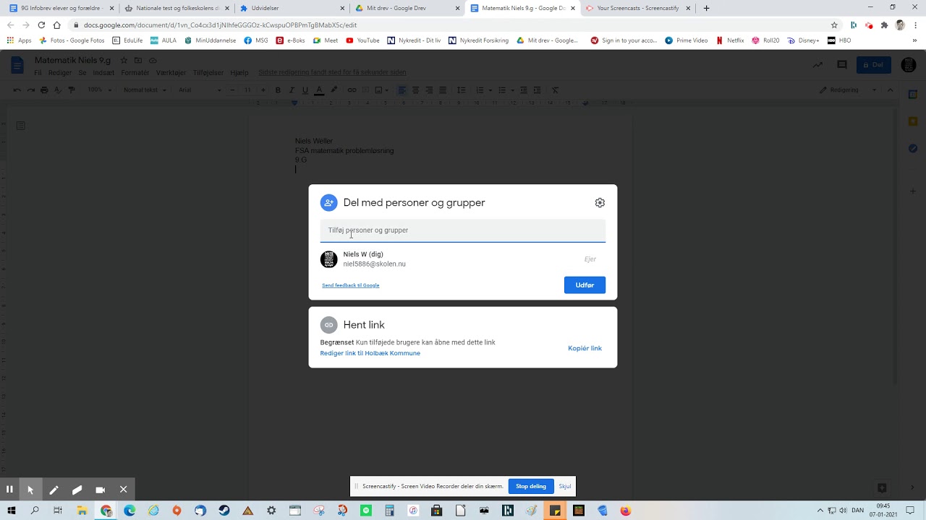
Task: Open the Fotos - Google Fotos bookmark
Action: click(x=72, y=40)
